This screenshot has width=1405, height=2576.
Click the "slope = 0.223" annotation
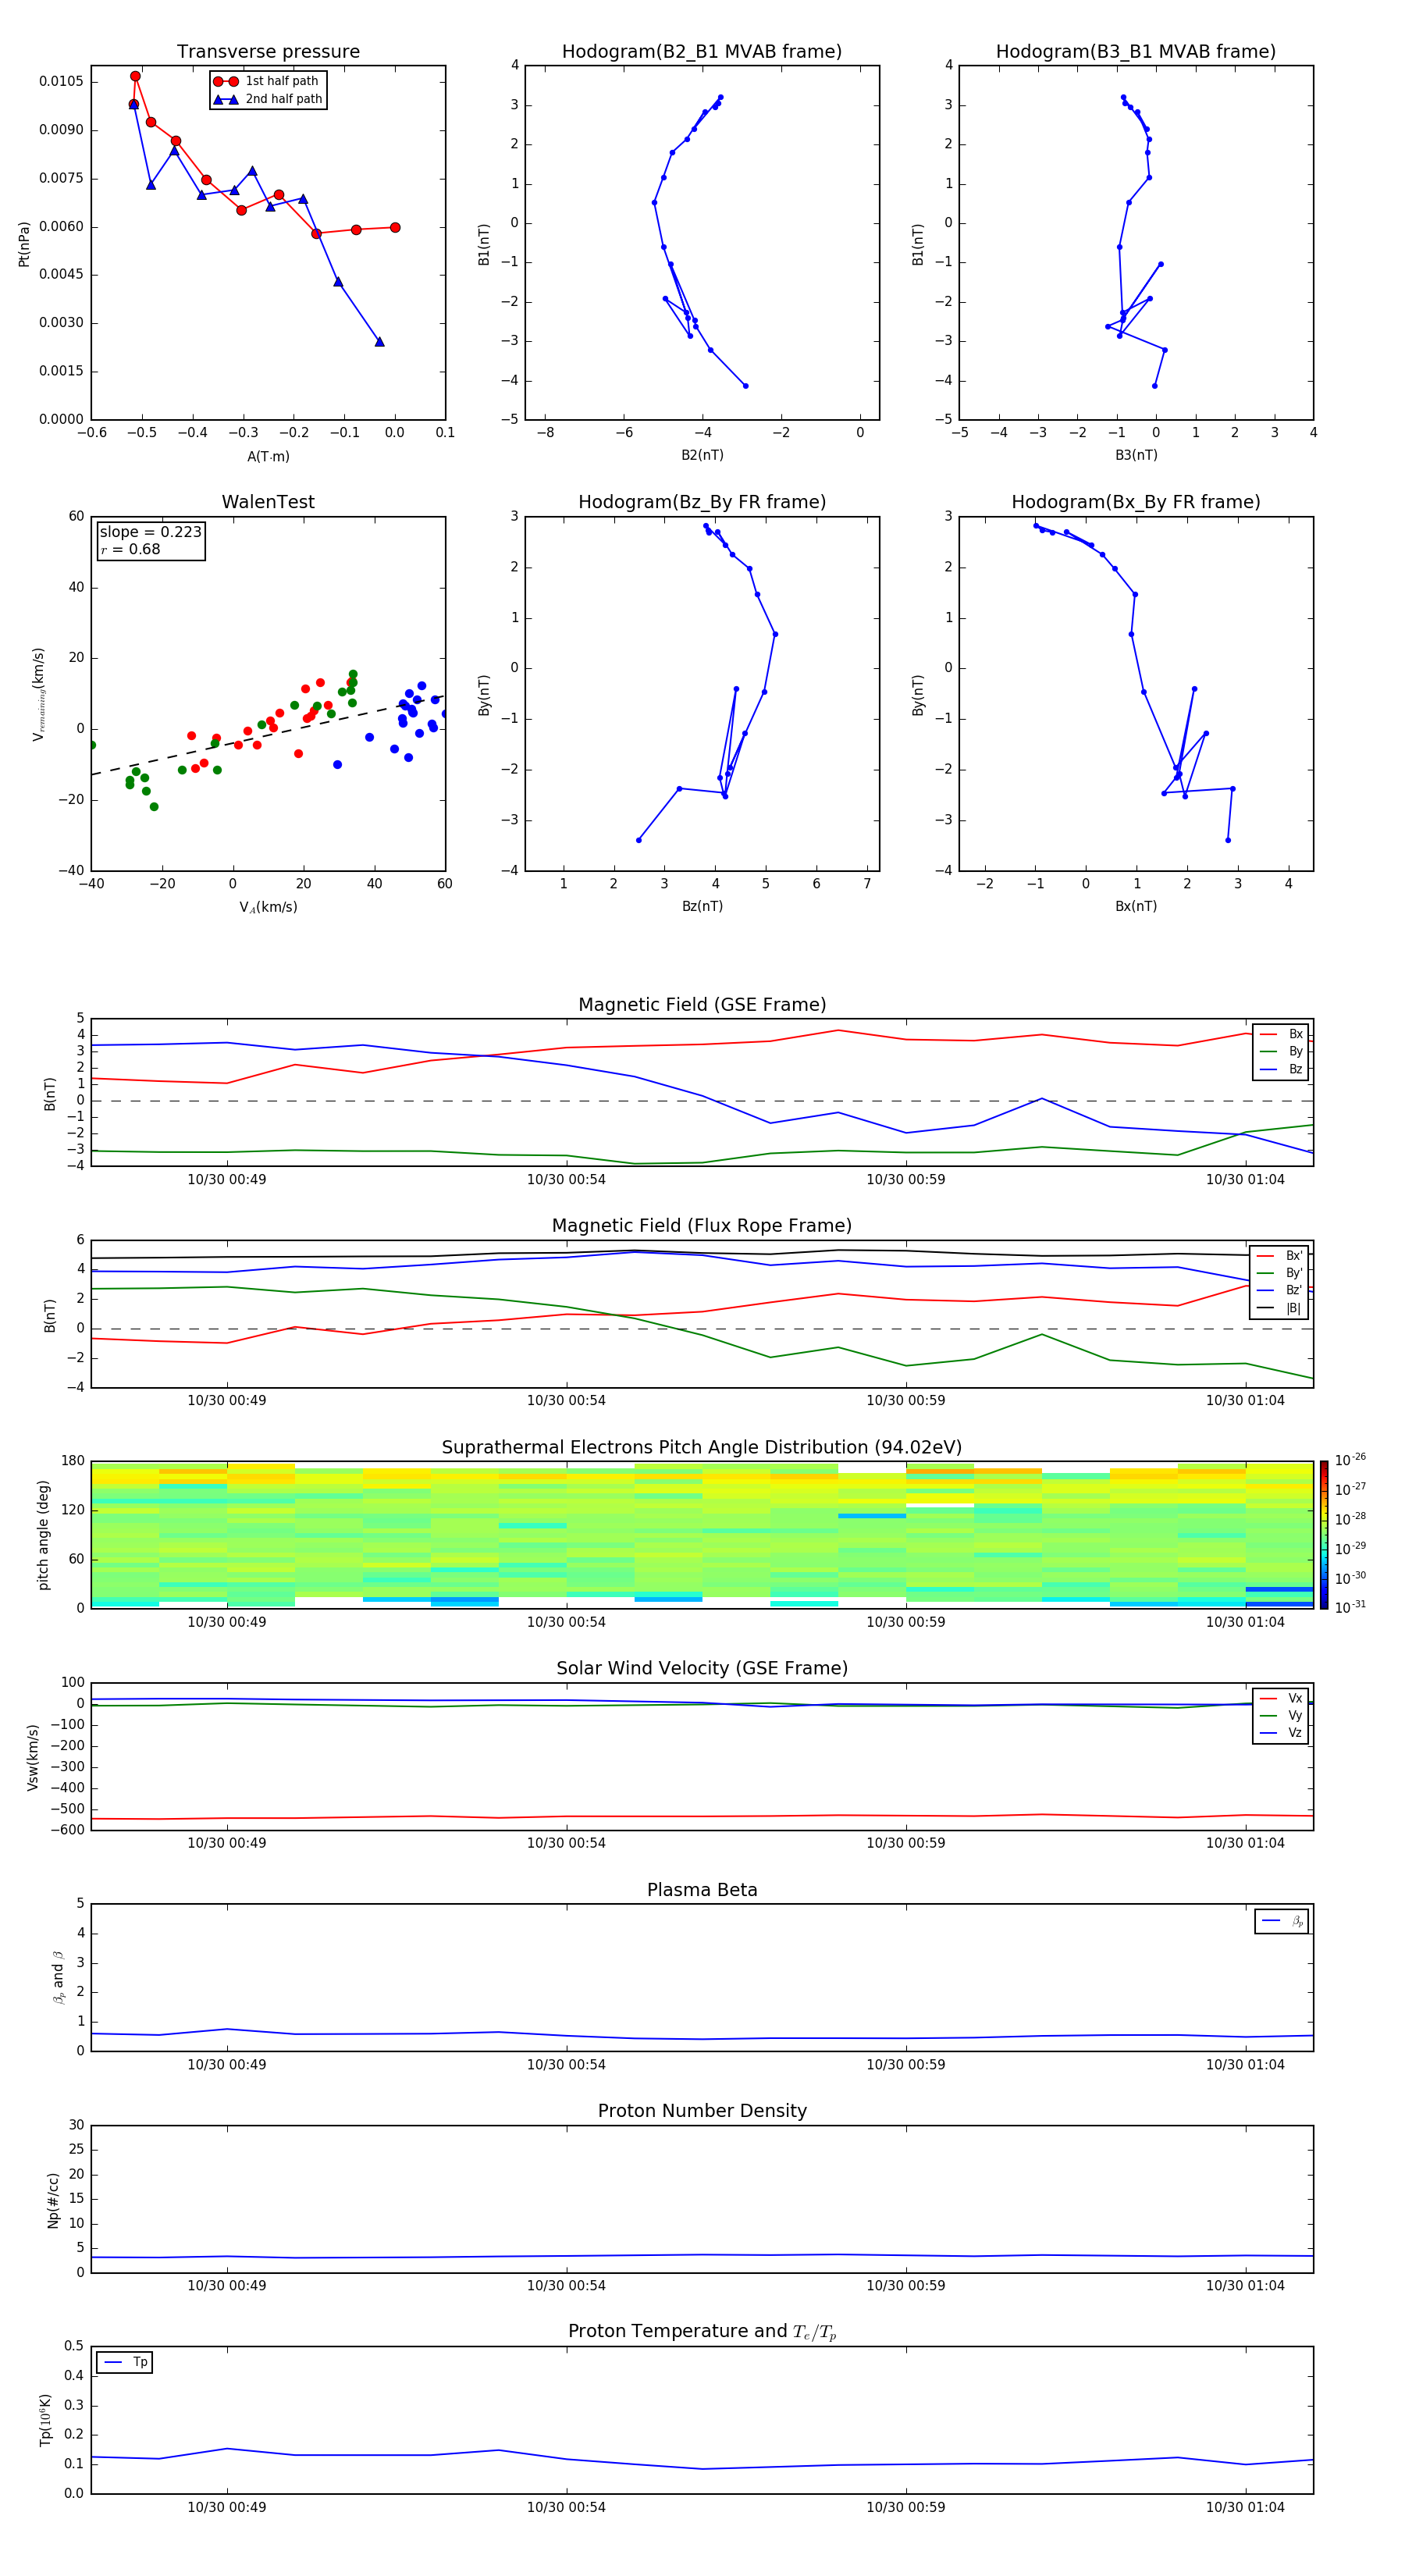150,532
